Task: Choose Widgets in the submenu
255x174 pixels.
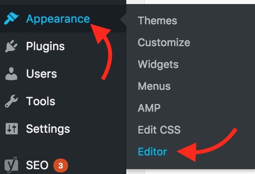Action: point(158,64)
